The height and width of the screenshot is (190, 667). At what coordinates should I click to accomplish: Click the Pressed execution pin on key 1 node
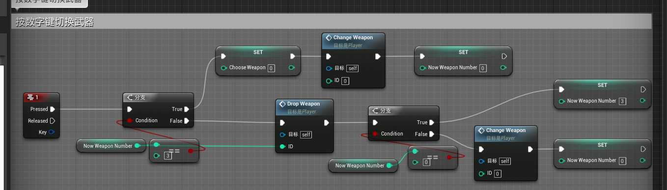click(52, 109)
